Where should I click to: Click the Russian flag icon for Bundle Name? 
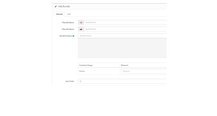(x=81, y=29)
